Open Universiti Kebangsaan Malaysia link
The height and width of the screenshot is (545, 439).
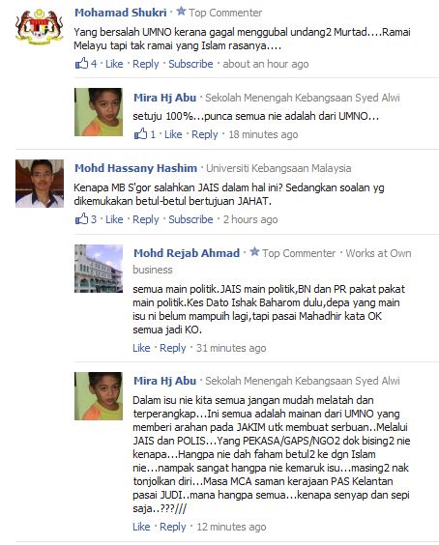pyautogui.click(x=278, y=168)
